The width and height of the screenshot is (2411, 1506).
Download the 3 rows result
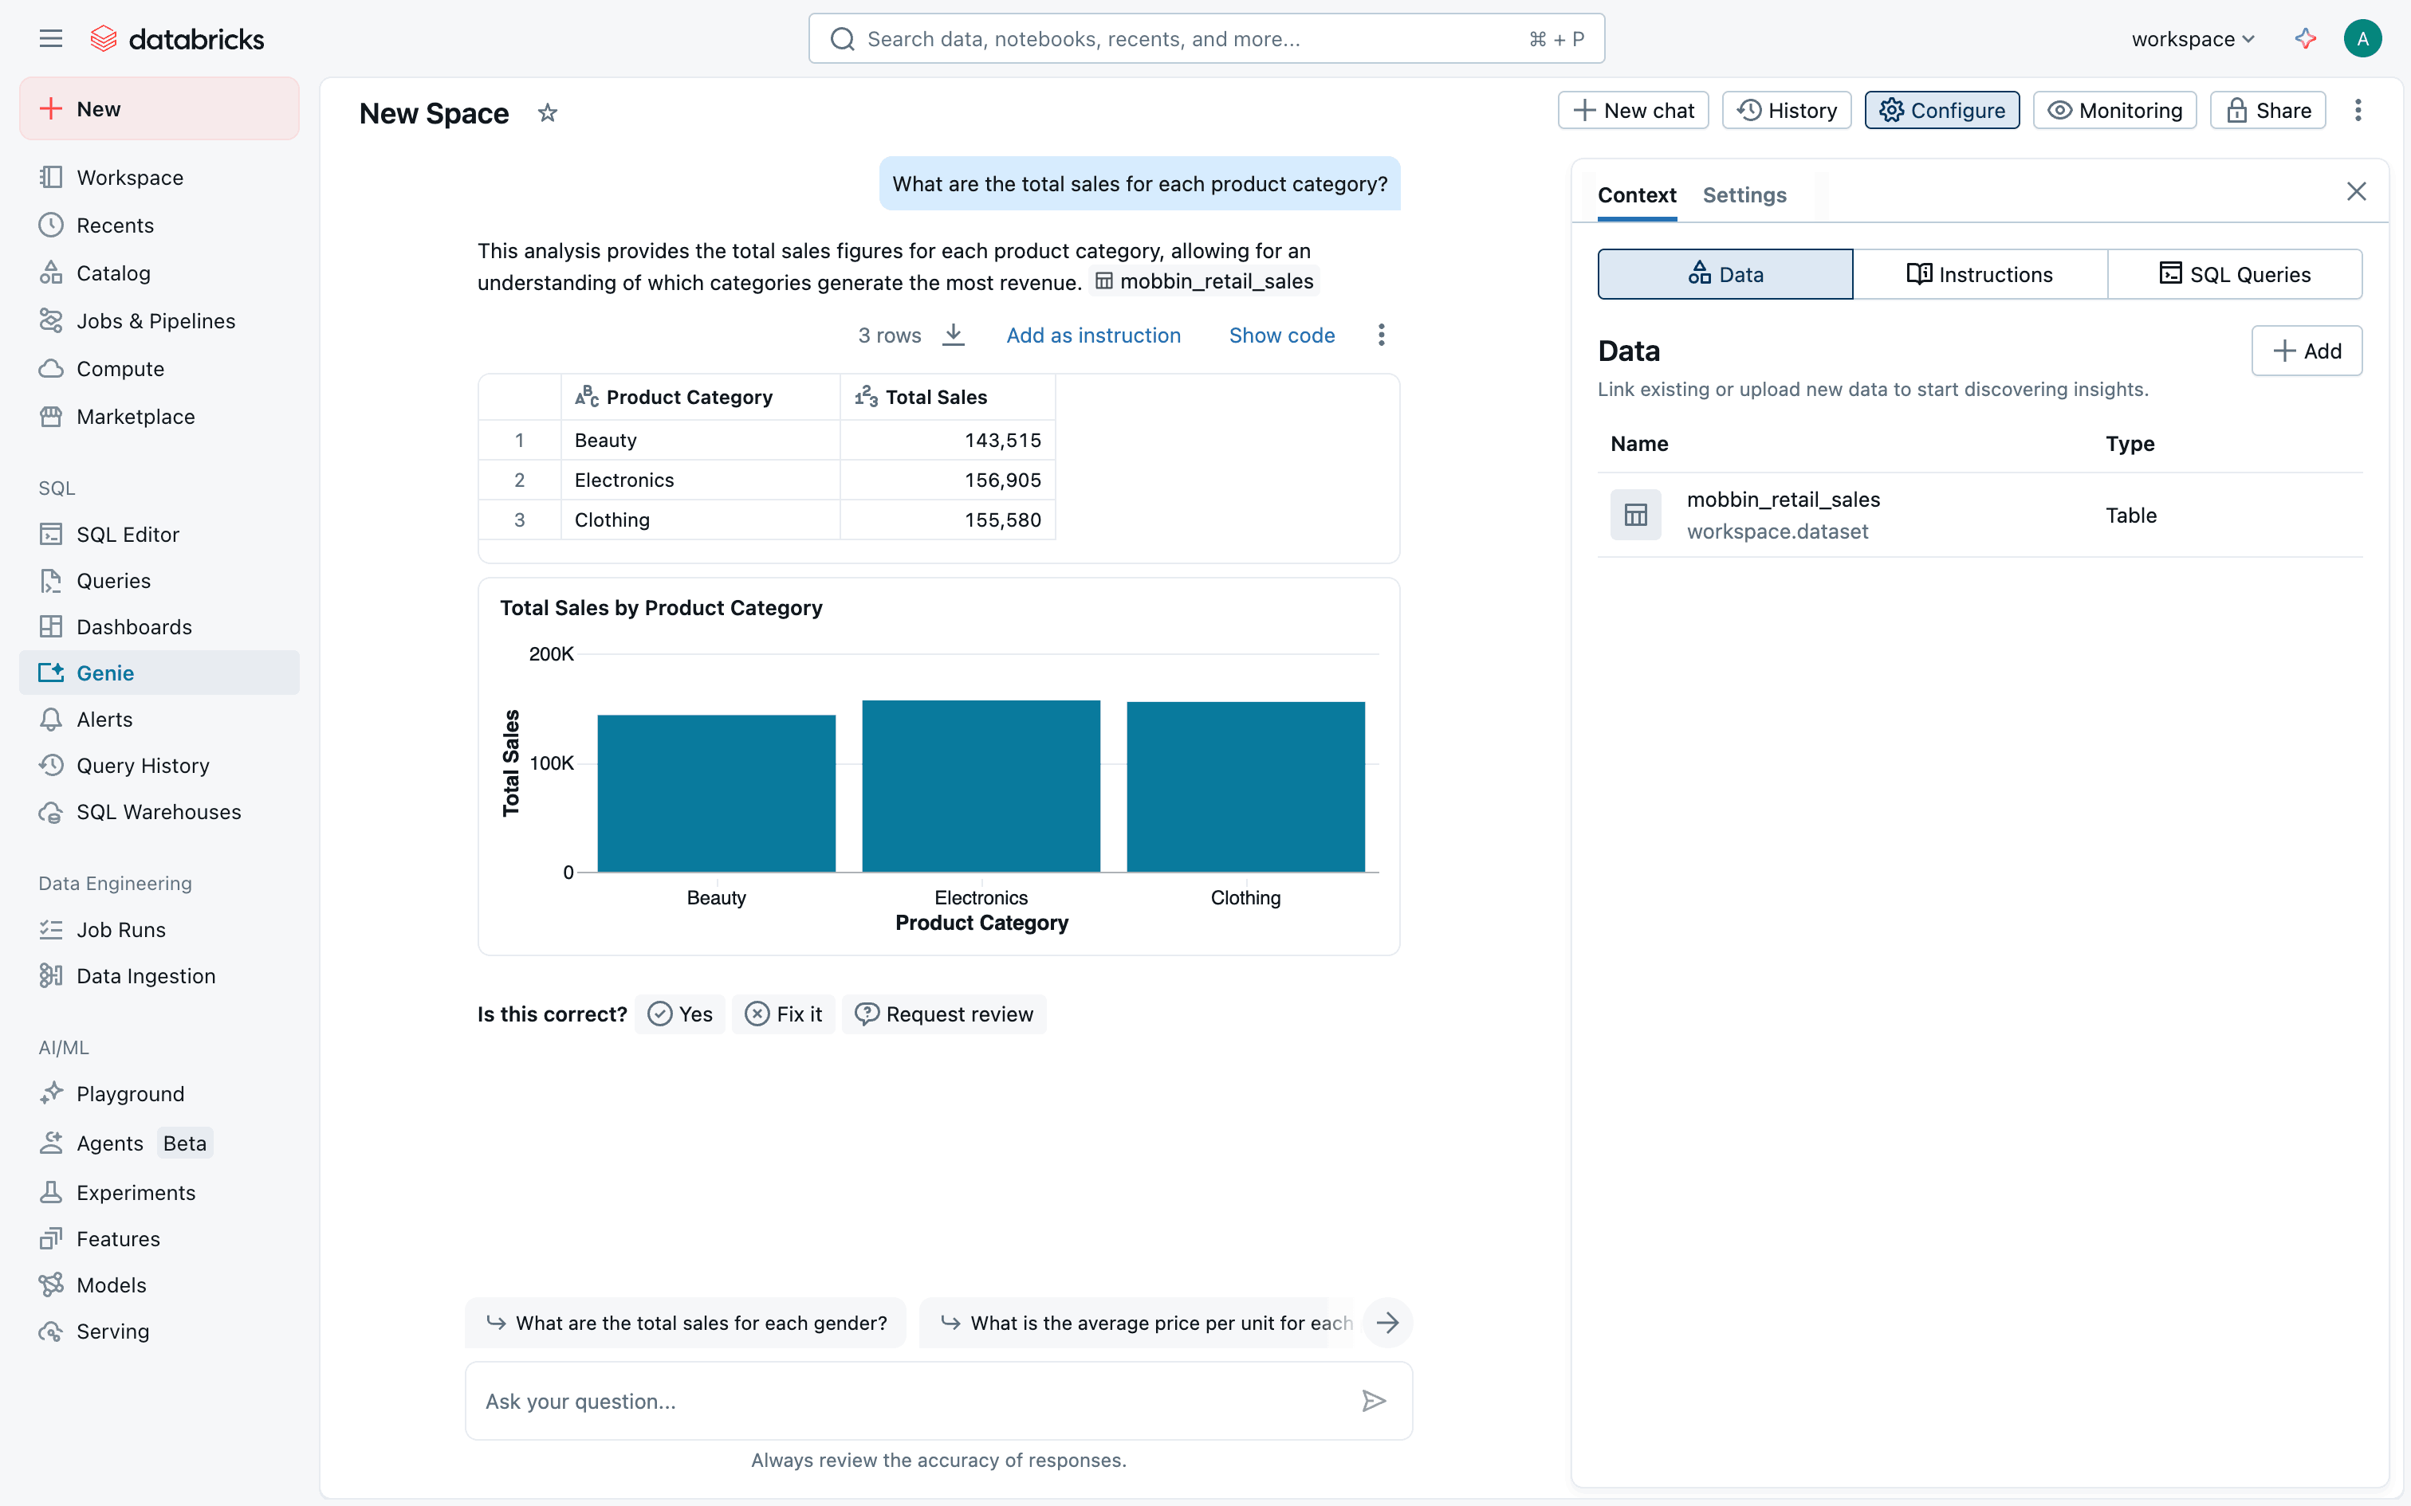[x=954, y=335]
